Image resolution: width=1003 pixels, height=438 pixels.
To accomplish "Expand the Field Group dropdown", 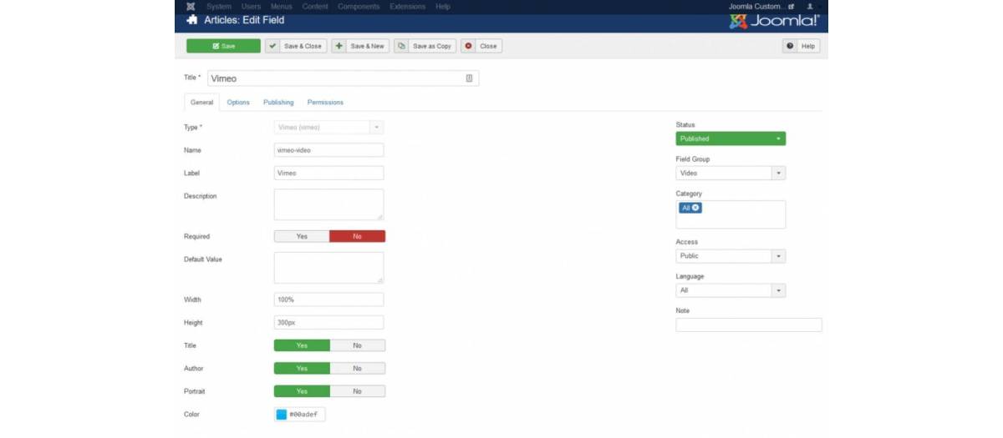I will click(x=730, y=173).
